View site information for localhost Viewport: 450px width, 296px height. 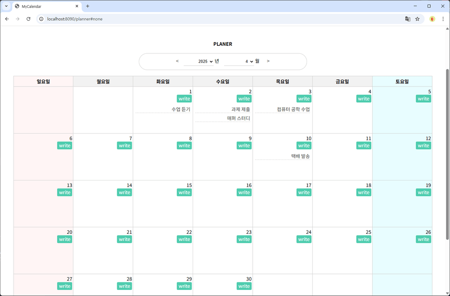tap(41, 19)
